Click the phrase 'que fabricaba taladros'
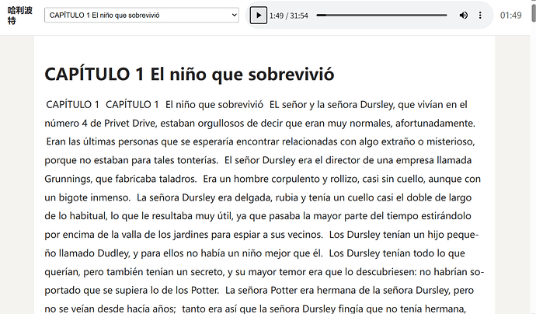The height and width of the screenshot is (314, 536). click(x=145, y=179)
